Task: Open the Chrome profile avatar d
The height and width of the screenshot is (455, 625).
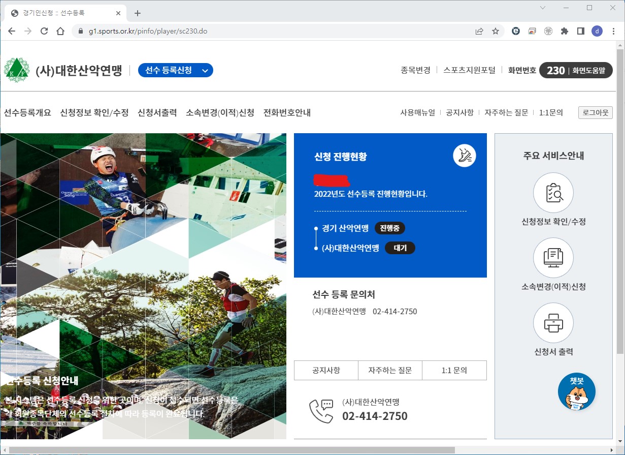Action: pos(597,31)
